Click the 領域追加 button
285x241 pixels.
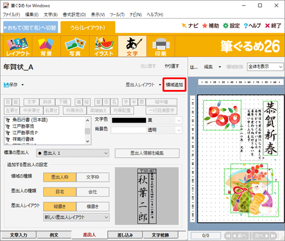(174, 85)
